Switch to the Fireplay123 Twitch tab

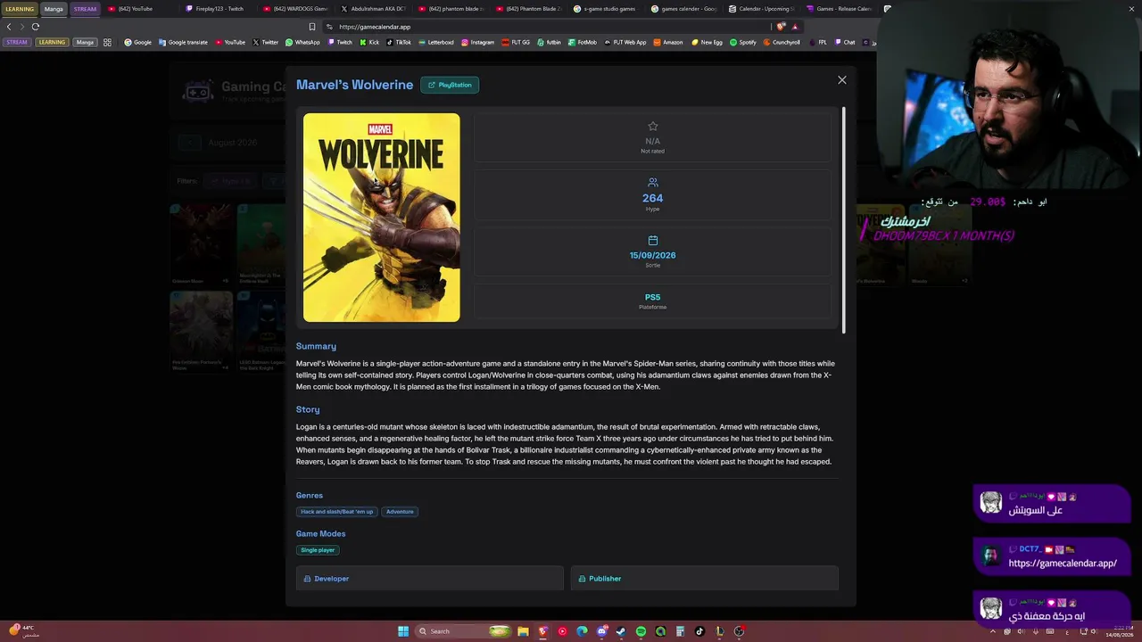(x=219, y=9)
